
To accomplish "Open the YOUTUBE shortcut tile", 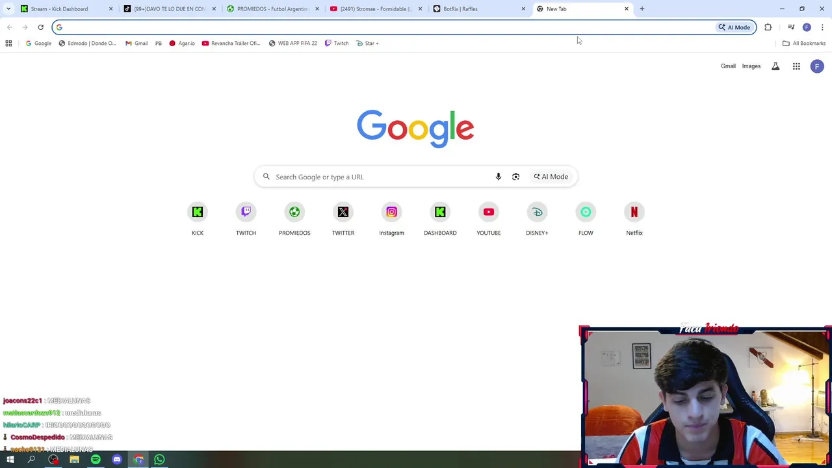I will [489, 220].
